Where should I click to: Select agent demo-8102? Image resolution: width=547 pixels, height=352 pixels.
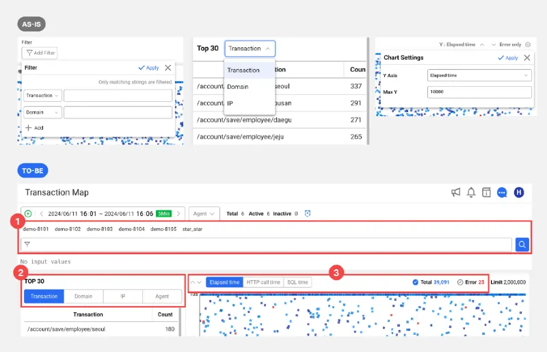pos(68,229)
